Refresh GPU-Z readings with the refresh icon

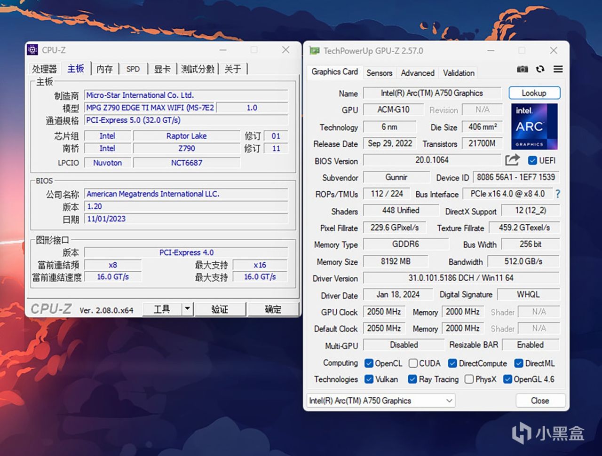click(x=540, y=69)
